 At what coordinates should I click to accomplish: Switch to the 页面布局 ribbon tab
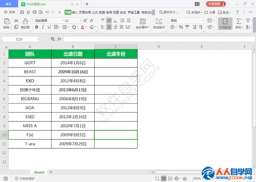[x=85, y=13]
